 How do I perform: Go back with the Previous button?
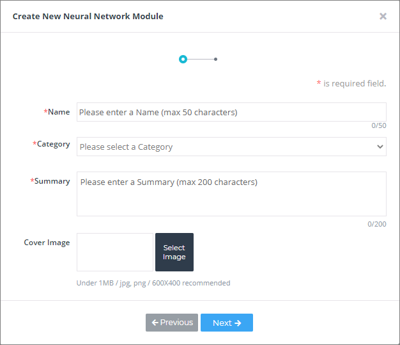(172, 323)
